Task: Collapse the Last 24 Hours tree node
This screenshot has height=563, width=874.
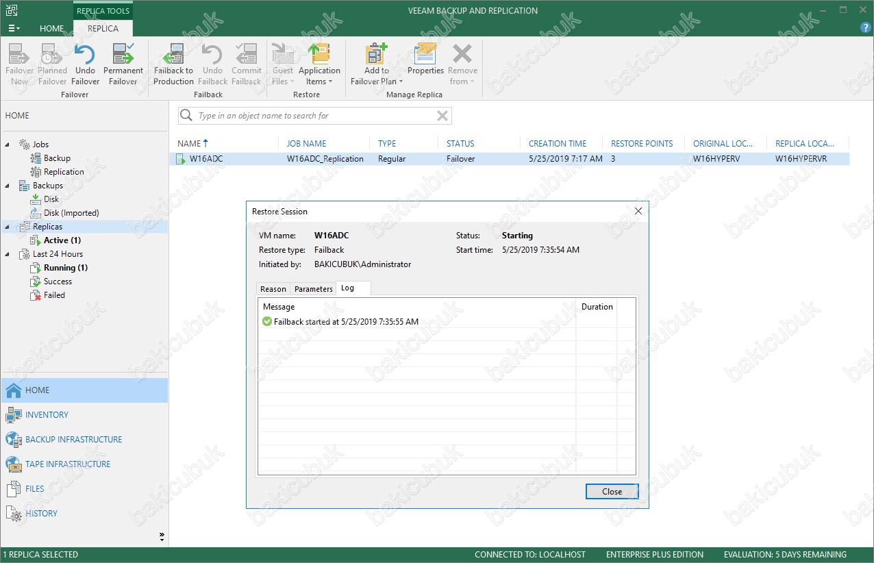Action: tap(8, 254)
